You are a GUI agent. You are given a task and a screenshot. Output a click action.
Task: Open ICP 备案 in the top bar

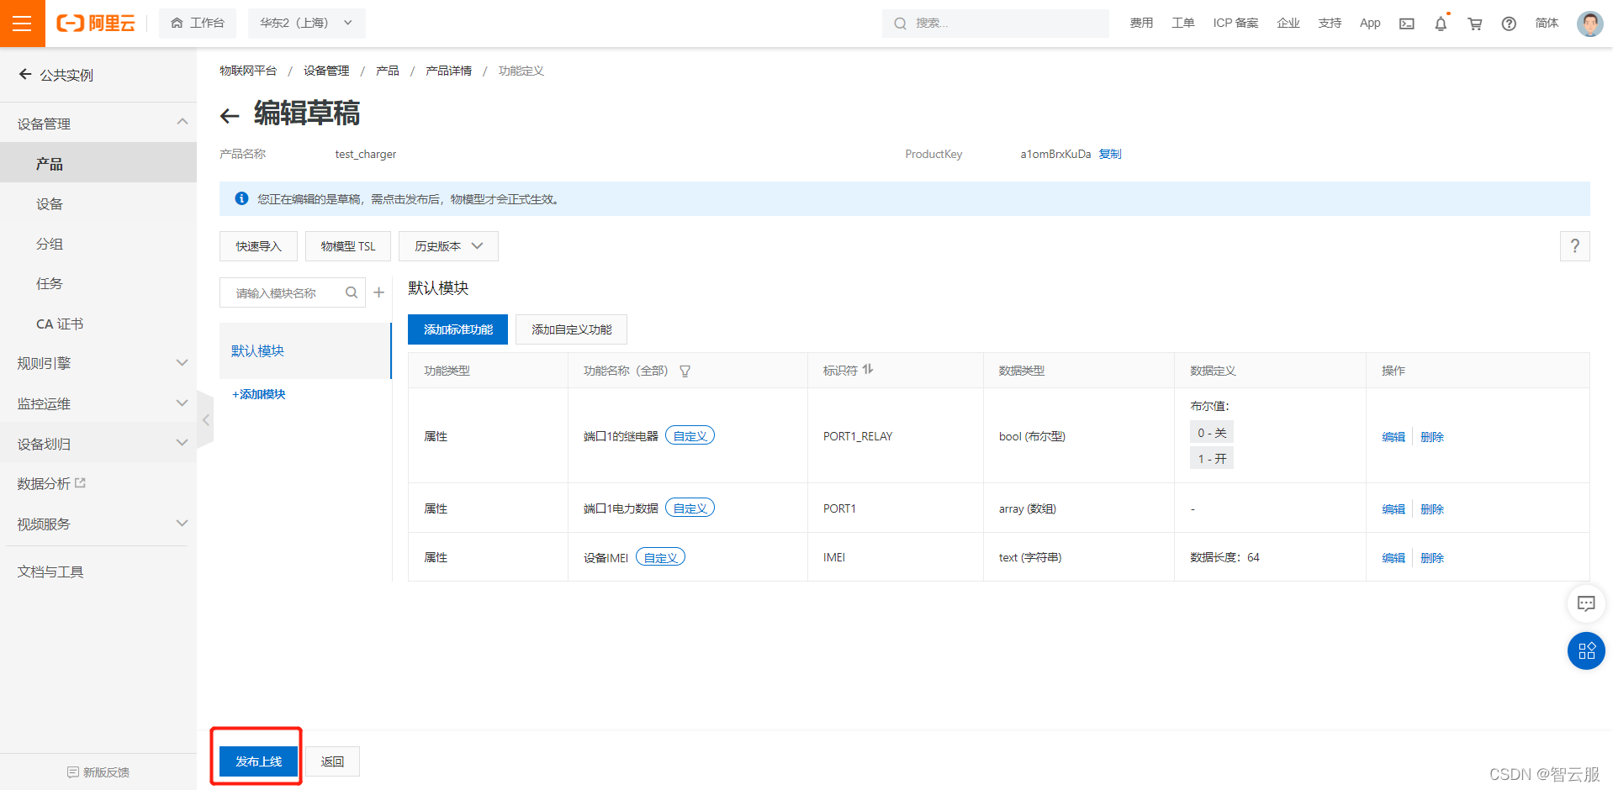click(1235, 24)
